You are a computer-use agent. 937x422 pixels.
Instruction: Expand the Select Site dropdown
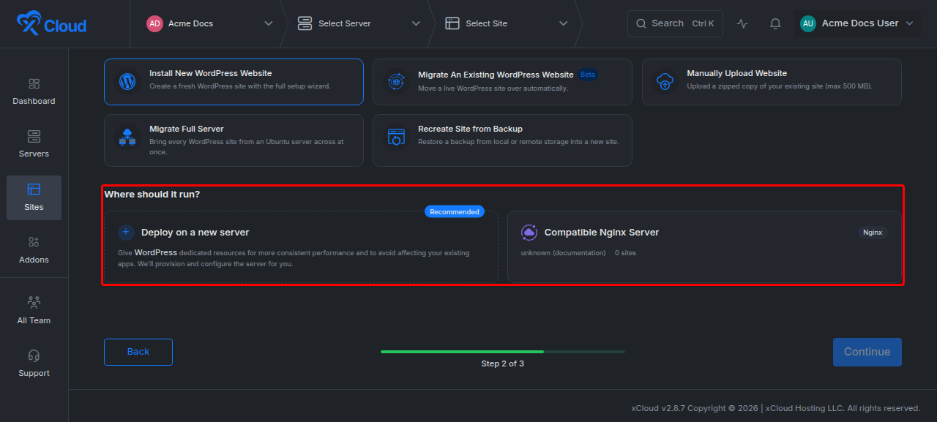point(564,23)
